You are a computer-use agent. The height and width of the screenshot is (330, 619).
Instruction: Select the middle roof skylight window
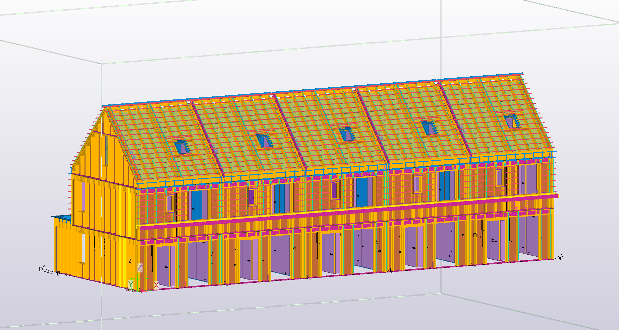pyautogui.click(x=347, y=134)
